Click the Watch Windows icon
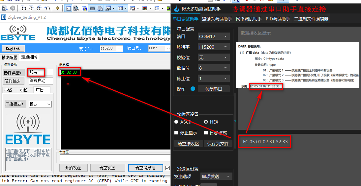Screen dimensions: 361x186 pos(108,9)
